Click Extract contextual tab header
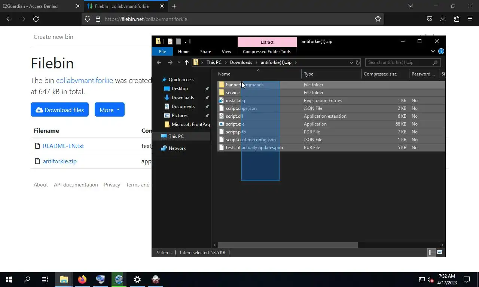 click(x=267, y=42)
